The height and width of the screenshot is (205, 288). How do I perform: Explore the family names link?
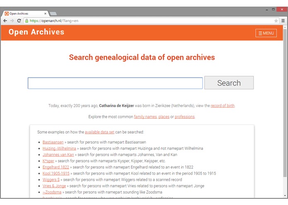(x=145, y=117)
